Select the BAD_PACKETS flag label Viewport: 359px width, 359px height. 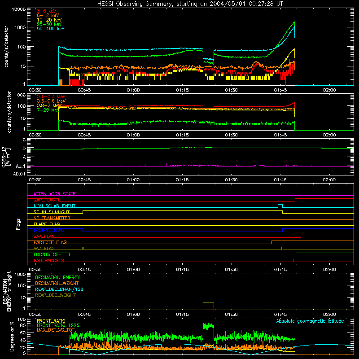click(x=49, y=260)
